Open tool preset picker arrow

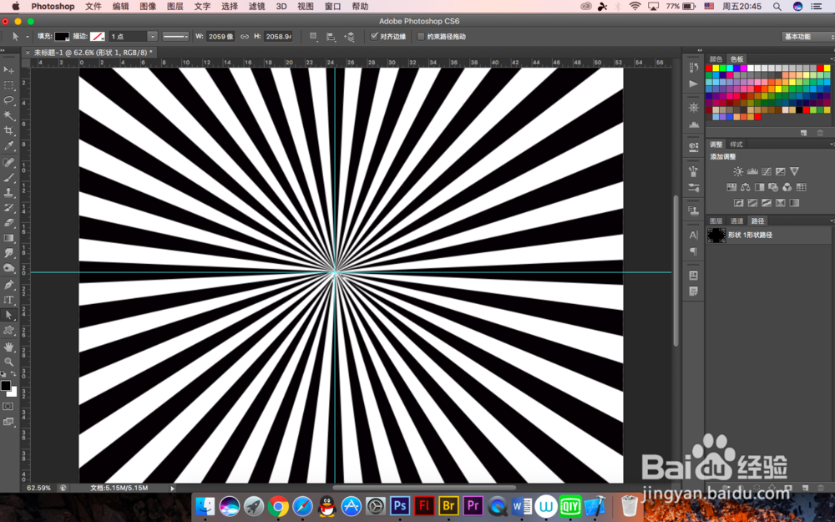coord(28,37)
